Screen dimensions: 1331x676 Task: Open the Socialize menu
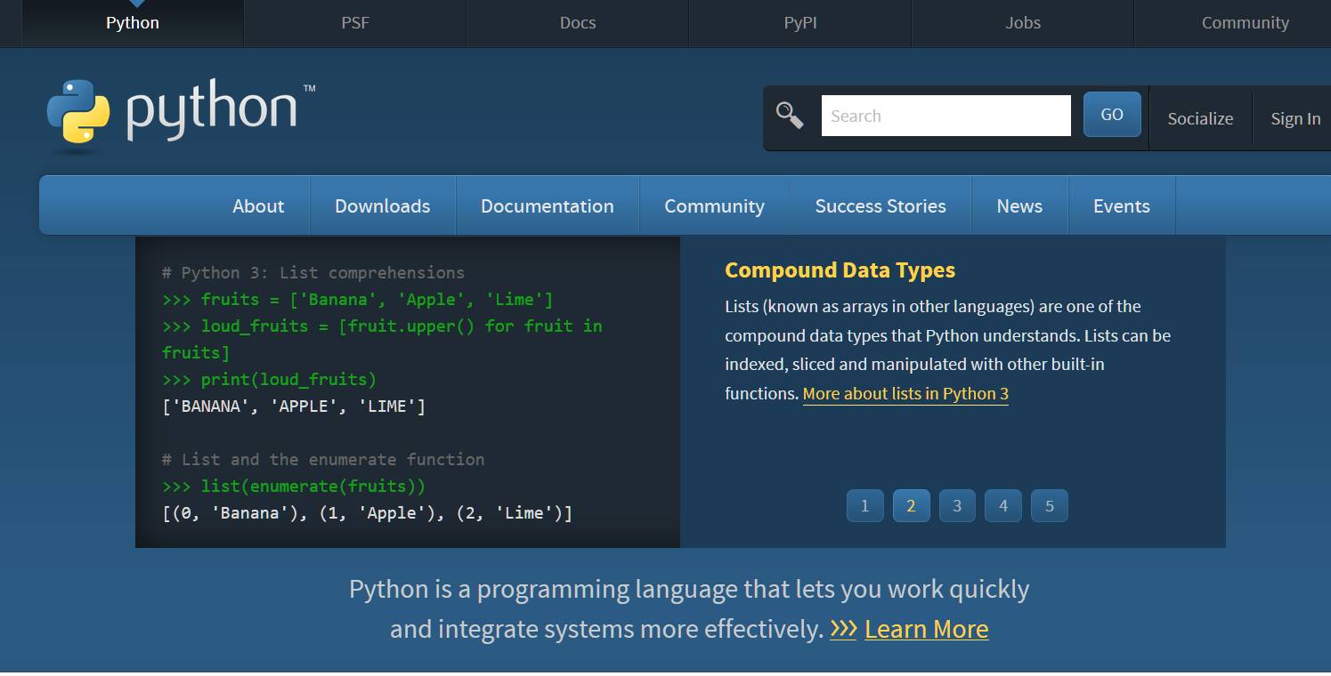1200,118
